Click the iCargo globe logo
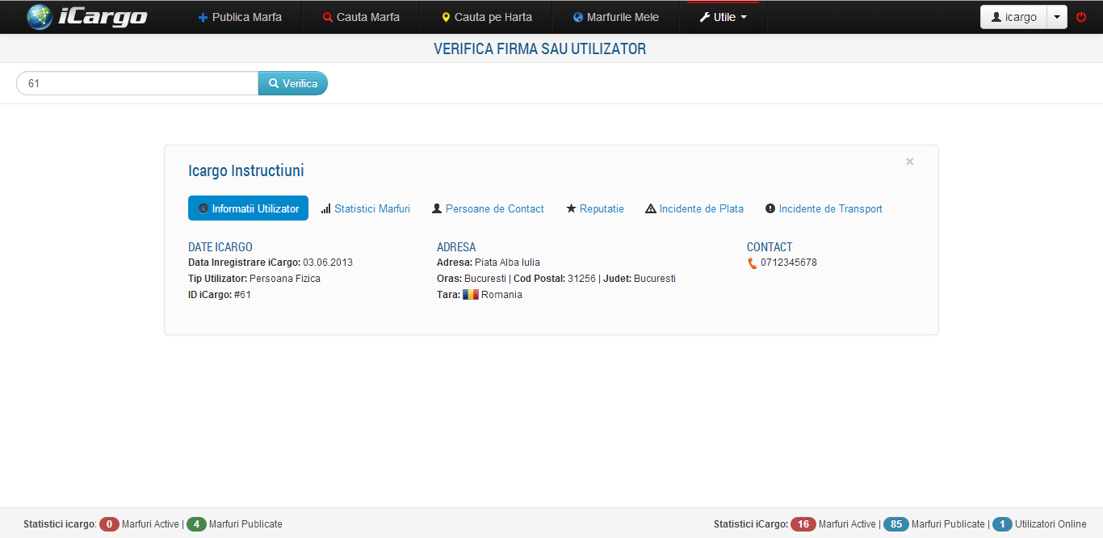The width and height of the screenshot is (1103, 538). (x=40, y=17)
